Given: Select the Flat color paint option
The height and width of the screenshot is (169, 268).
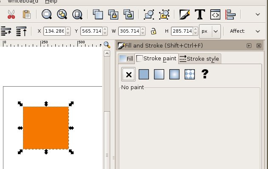Looking at the screenshot, I should (144, 74).
